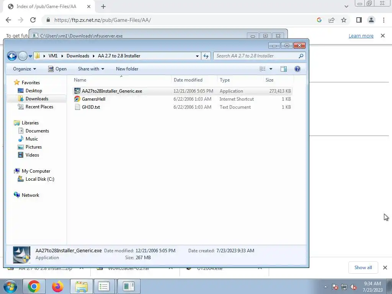Open Videos library
The height and width of the screenshot is (294, 392).
pyautogui.click(x=32, y=155)
